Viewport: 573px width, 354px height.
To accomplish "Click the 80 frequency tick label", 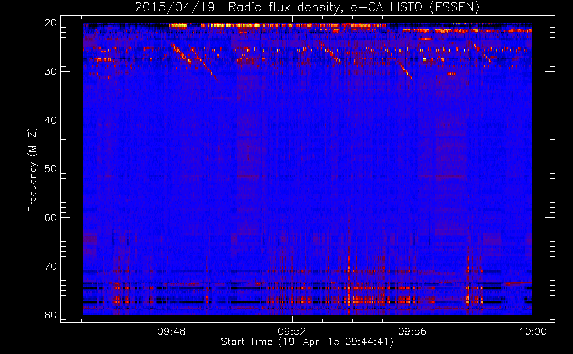I will click(51, 315).
